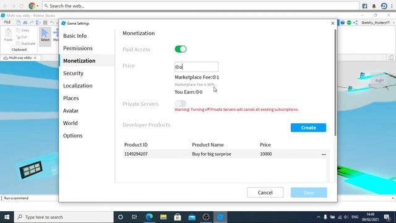The height and width of the screenshot is (223, 396).
Task: Open the Avatar settings page
Action: pyautogui.click(x=71, y=111)
